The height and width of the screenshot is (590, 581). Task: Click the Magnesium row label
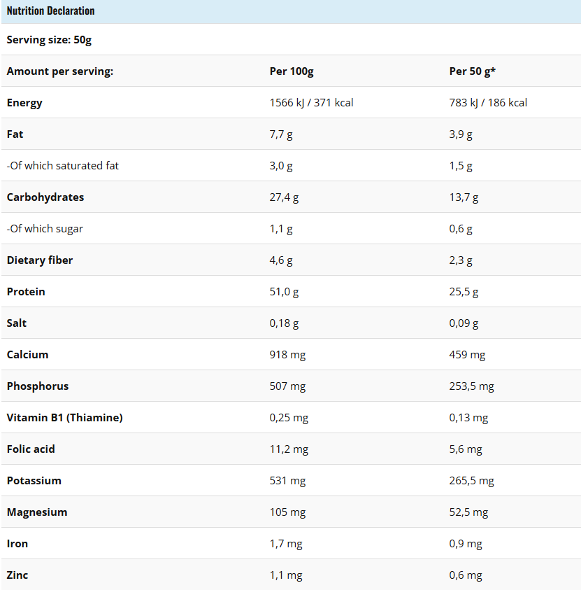(x=37, y=512)
